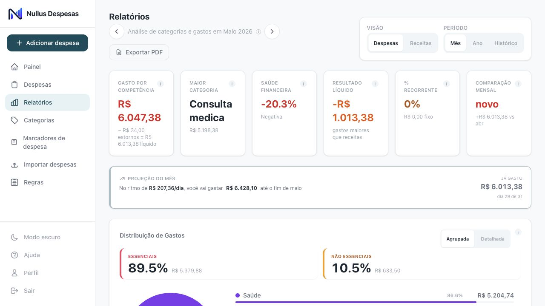This screenshot has height=306, width=545.
Task: Click the purple pie chart segment
Action: [170, 300]
